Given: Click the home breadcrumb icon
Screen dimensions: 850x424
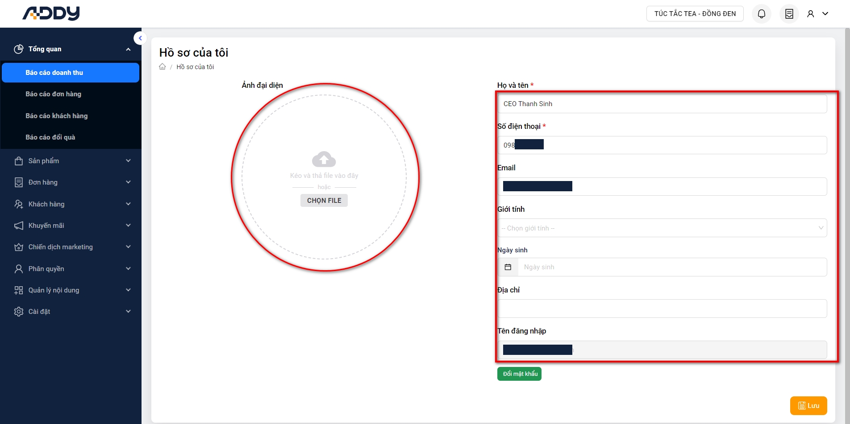Looking at the screenshot, I should [x=162, y=67].
